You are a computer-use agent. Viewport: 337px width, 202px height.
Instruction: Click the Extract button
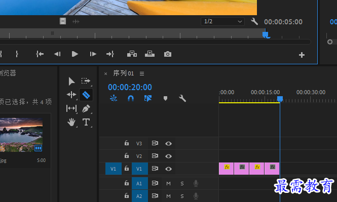click(149, 54)
